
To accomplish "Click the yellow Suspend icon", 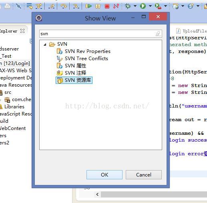I will click(98, 6).
